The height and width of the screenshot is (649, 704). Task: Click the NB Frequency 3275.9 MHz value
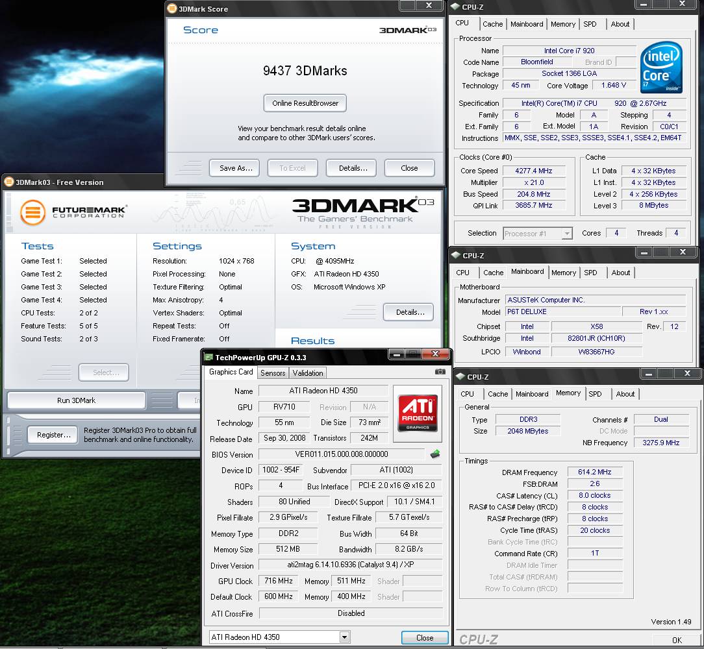point(660,443)
